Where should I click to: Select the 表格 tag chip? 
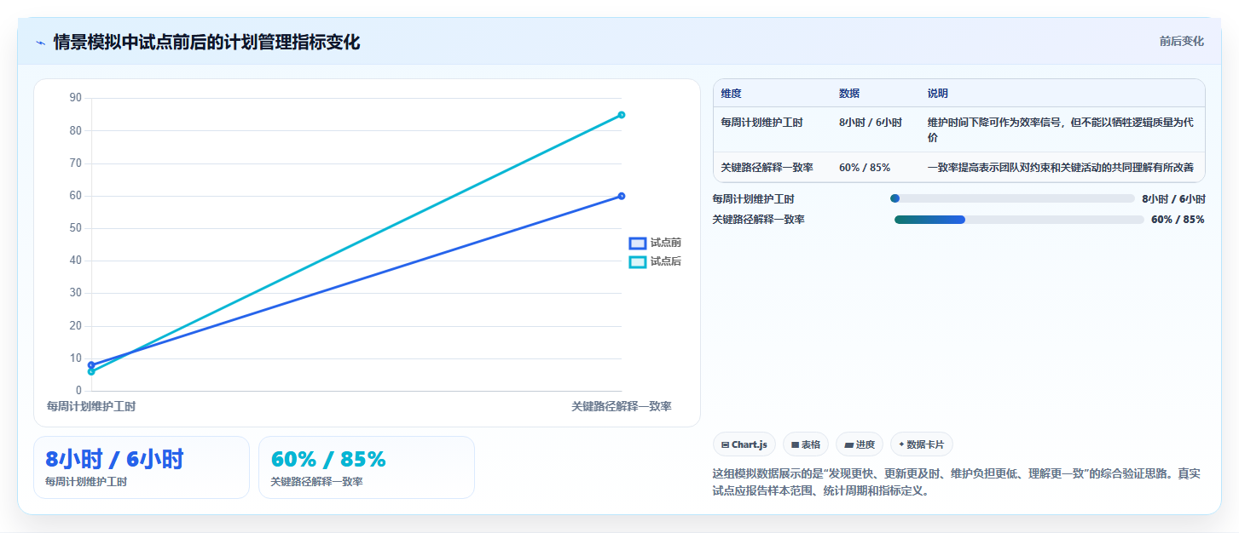[806, 444]
